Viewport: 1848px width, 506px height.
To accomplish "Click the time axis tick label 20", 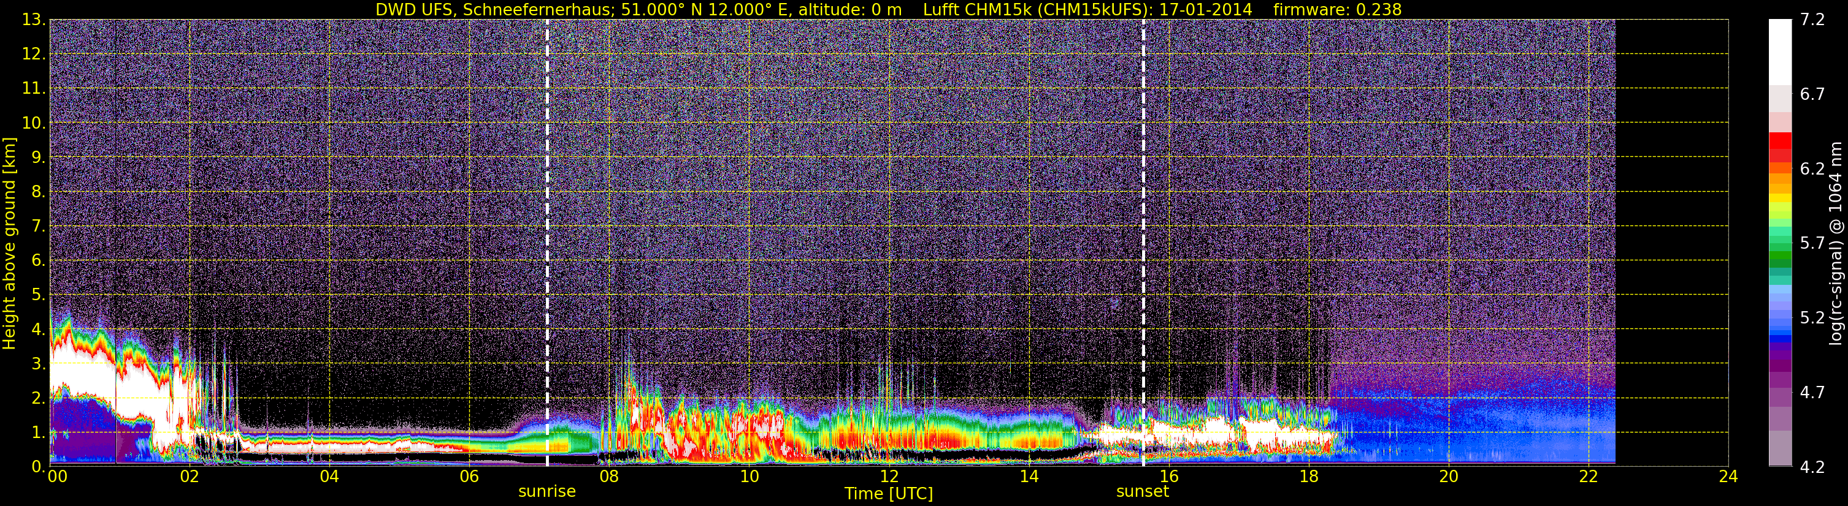I will (x=1449, y=477).
